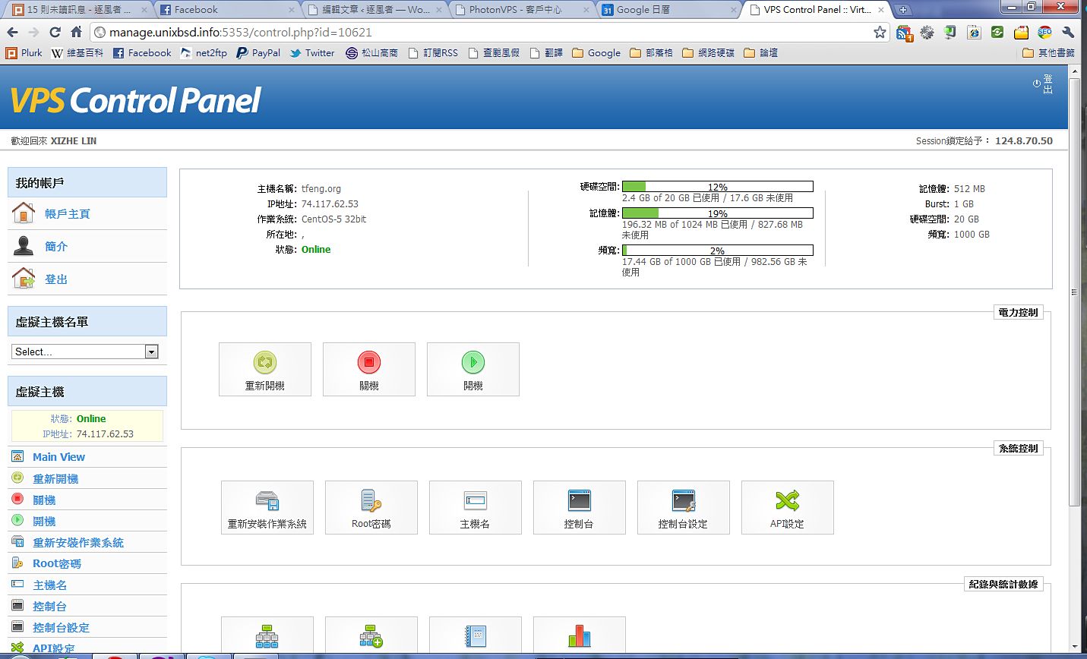Open the 簡介 profile link
This screenshot has height=659, width=1087.
click(x=56, y=247)
